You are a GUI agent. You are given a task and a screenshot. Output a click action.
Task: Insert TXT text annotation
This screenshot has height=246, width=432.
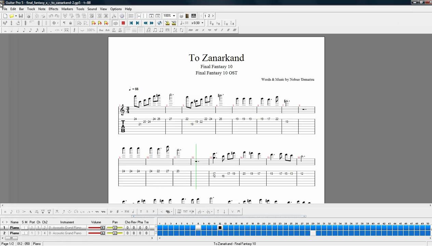pyautogui.click(x=186, y=211)
